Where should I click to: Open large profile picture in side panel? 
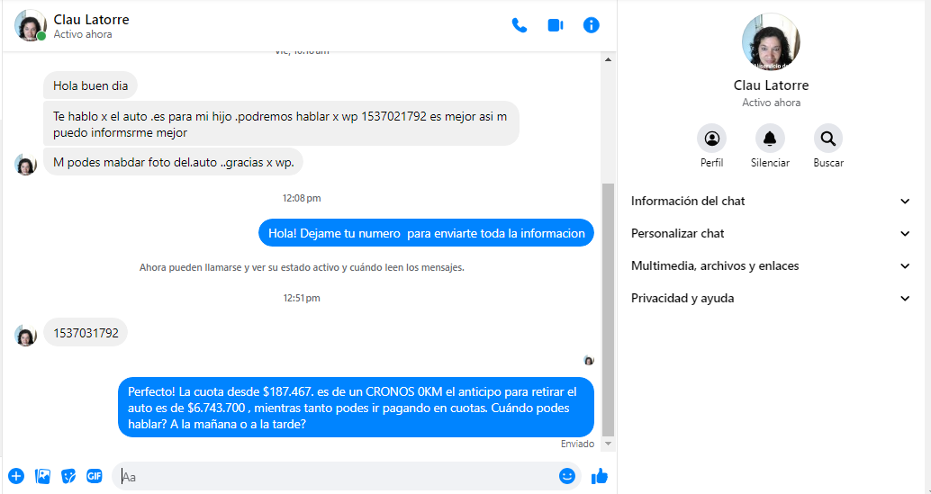pos(771,42)
